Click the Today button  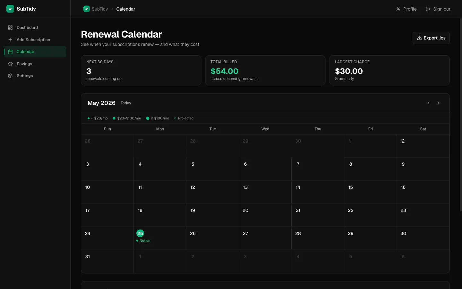coord(126,103)
